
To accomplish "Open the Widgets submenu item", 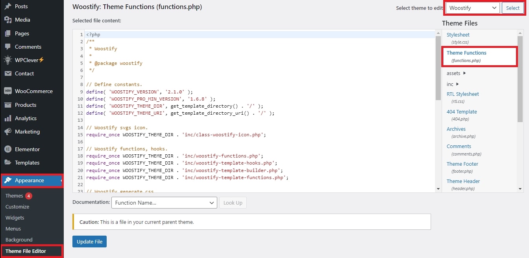I will 15,218.
